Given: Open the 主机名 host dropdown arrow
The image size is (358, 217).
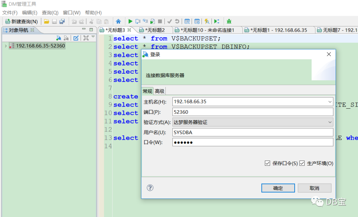Looking at the screenshot, I should [x=330, y=102].
